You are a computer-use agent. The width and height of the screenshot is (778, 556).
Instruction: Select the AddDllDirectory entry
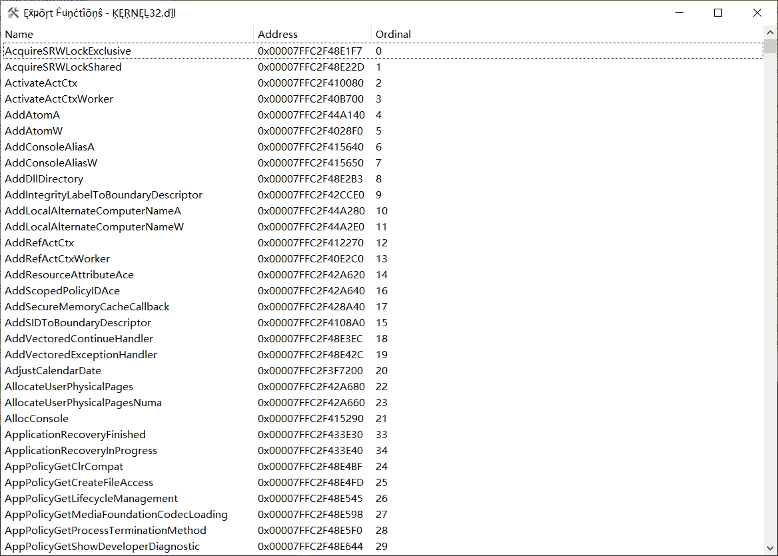(383, 178)
